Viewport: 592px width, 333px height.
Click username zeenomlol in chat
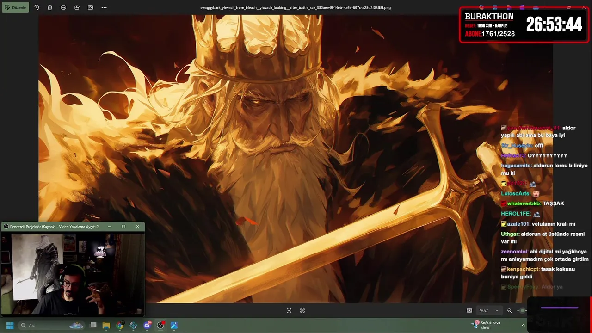click(515, 252)
